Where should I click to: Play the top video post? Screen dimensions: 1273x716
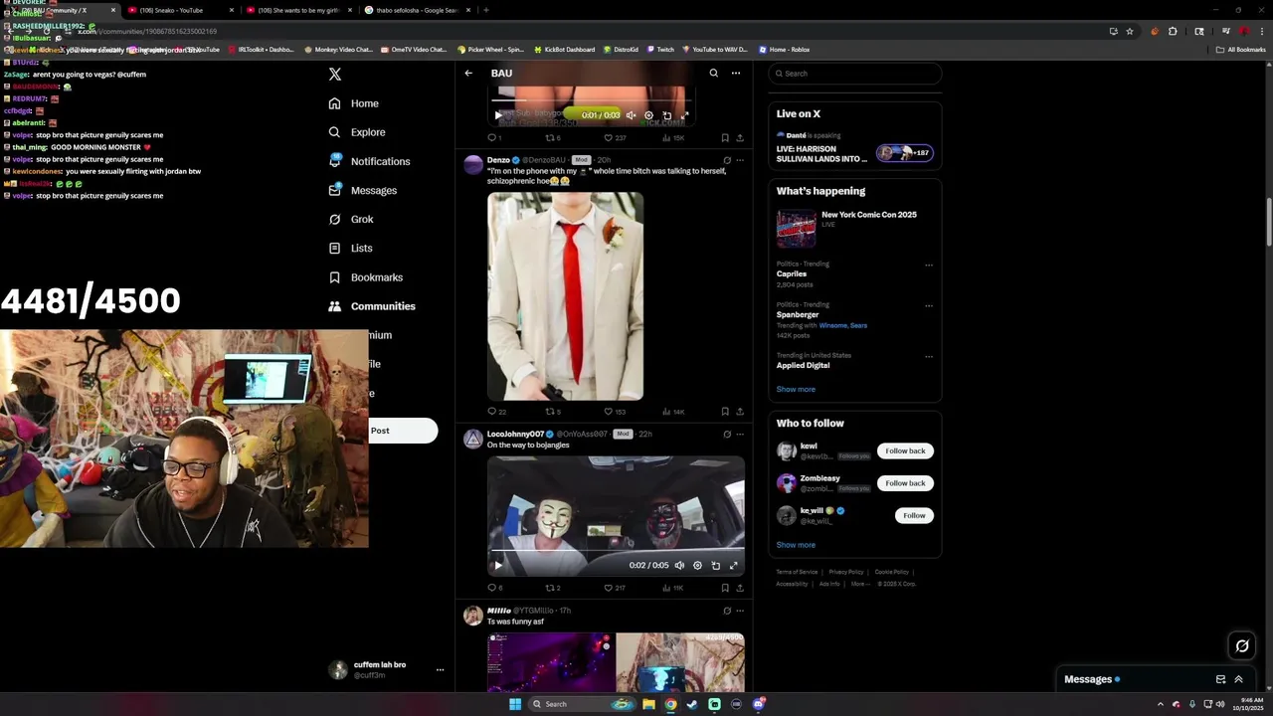point(498,115)
